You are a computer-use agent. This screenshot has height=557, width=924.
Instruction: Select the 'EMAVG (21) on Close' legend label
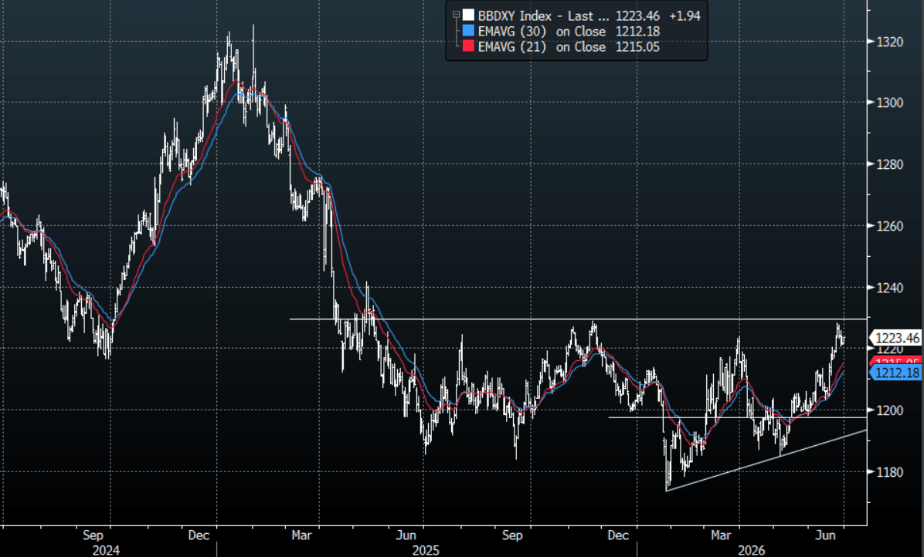542,46
